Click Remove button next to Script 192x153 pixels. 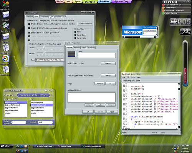click(99, 83)
